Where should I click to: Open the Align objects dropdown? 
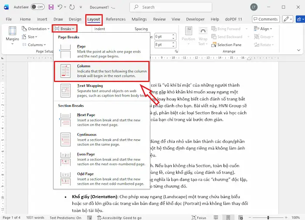(x=264, y=29)
